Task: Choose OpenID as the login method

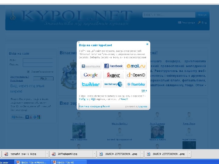Action: (136, 75)
